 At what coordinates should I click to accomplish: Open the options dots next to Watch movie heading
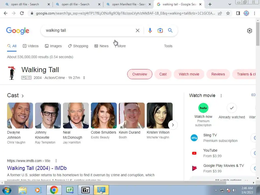(x=221, y=95)
